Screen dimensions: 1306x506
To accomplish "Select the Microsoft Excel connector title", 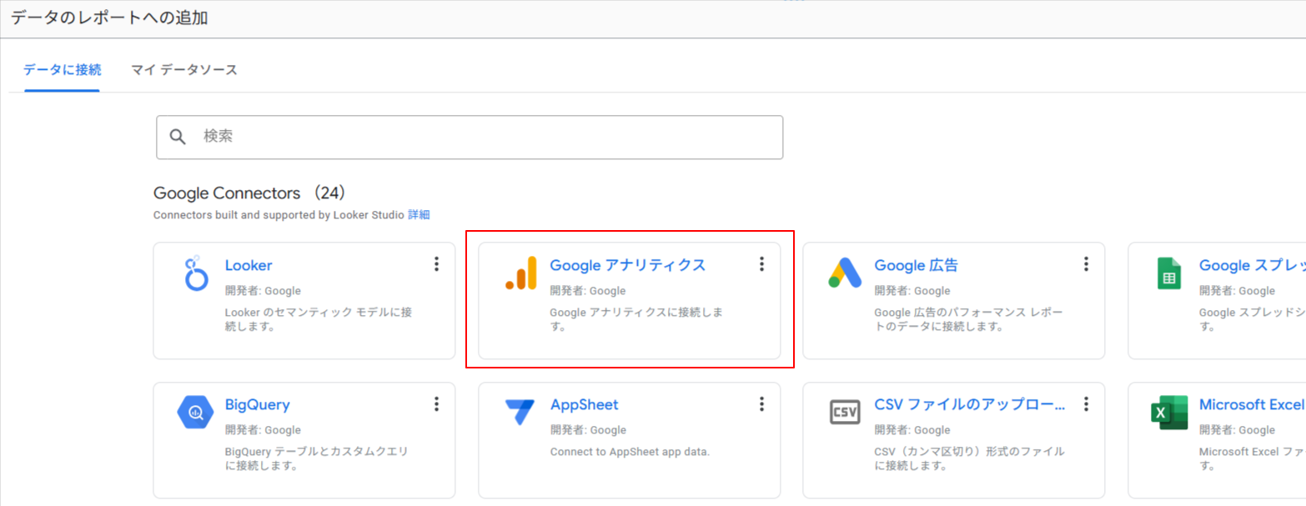I will click(x=1252, y=405).
